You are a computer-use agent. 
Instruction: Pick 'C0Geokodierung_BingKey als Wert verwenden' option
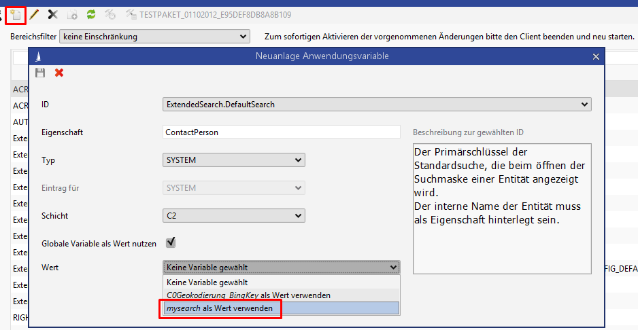tap(248, 295)
